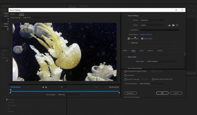
Task: Click the OK button
Action: point(162,93)
